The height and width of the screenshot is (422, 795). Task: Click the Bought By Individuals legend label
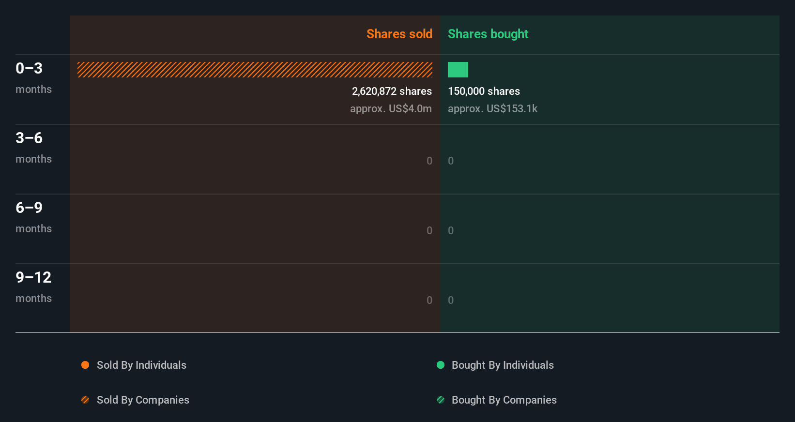point(503,365)
